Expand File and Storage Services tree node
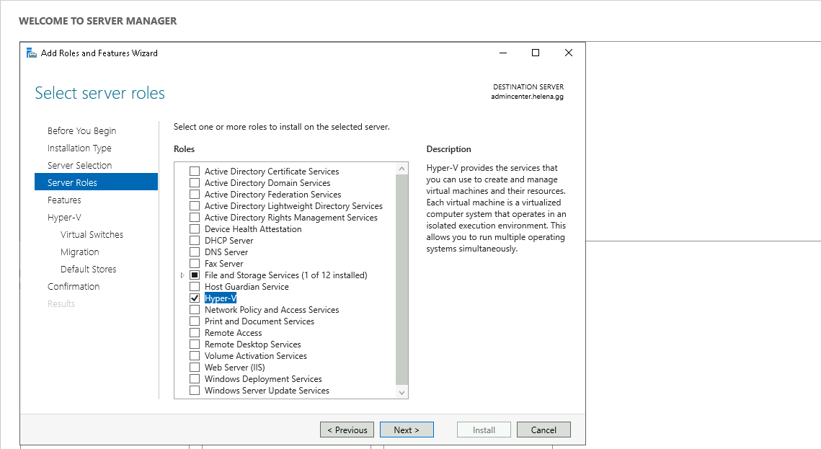Viewport: 821px width, 449px height. pyautogui.click(x=182, y=275)
